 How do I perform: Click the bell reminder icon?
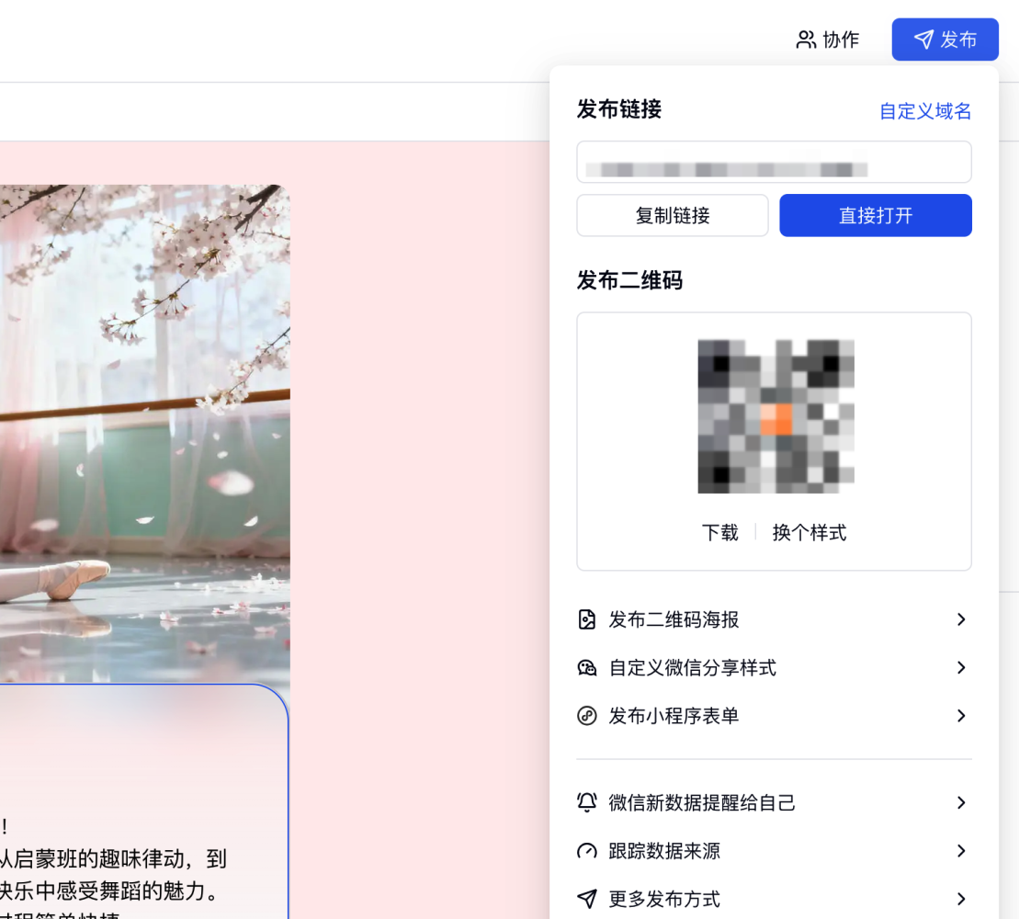(587, 802)
